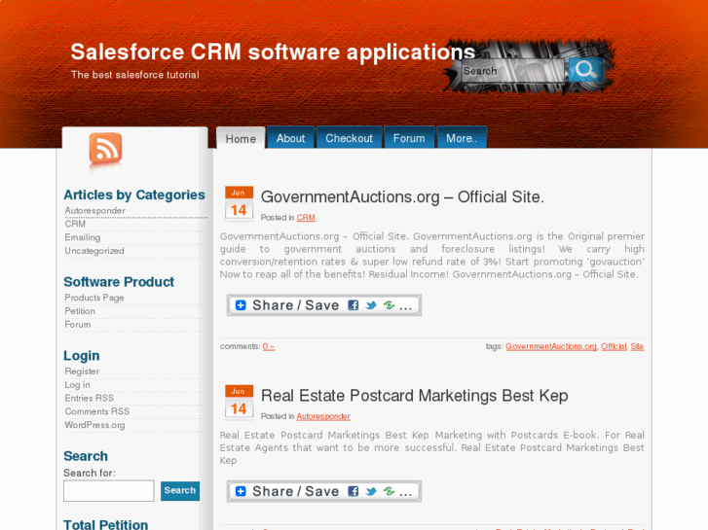Image resolution: width=708 pixels, height=530 pixels.
Task: Click blue plus icon in Real Estate Share/Save
Action: click(x=241, y=491)
